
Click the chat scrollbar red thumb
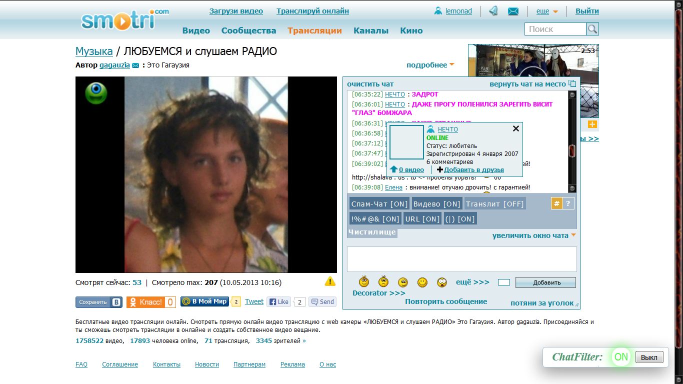(572, 150)
